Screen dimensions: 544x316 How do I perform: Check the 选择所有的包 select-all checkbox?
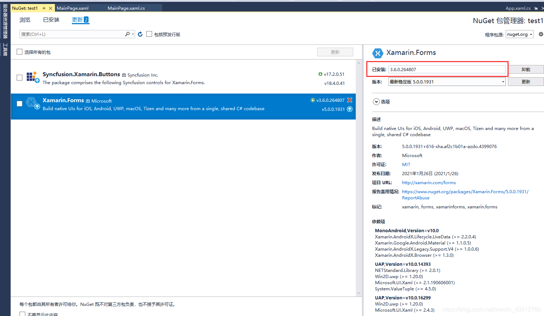19,51
